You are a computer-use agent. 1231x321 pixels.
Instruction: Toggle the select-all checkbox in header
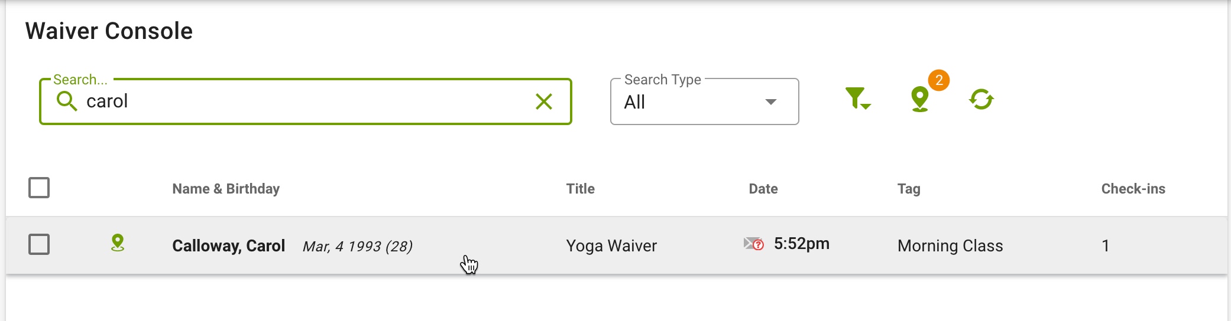(x=39, y=188)
